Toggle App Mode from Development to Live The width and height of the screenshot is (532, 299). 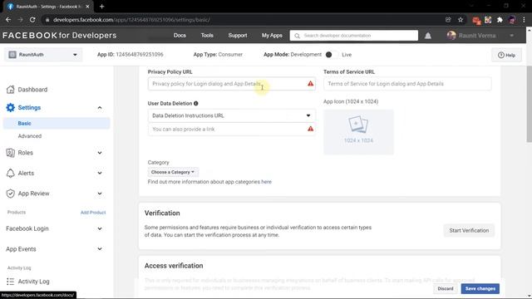[x=331, y=55]
